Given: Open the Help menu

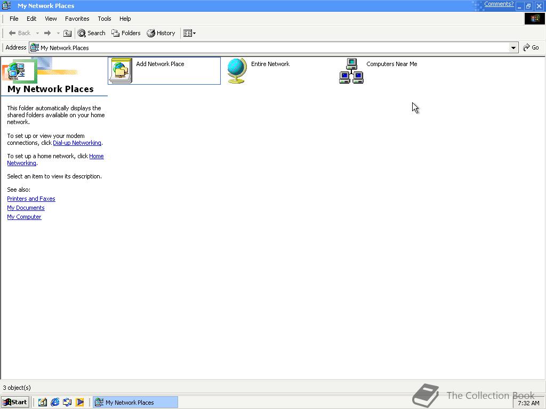Looking at the screenshot, I should pos(125,19).
